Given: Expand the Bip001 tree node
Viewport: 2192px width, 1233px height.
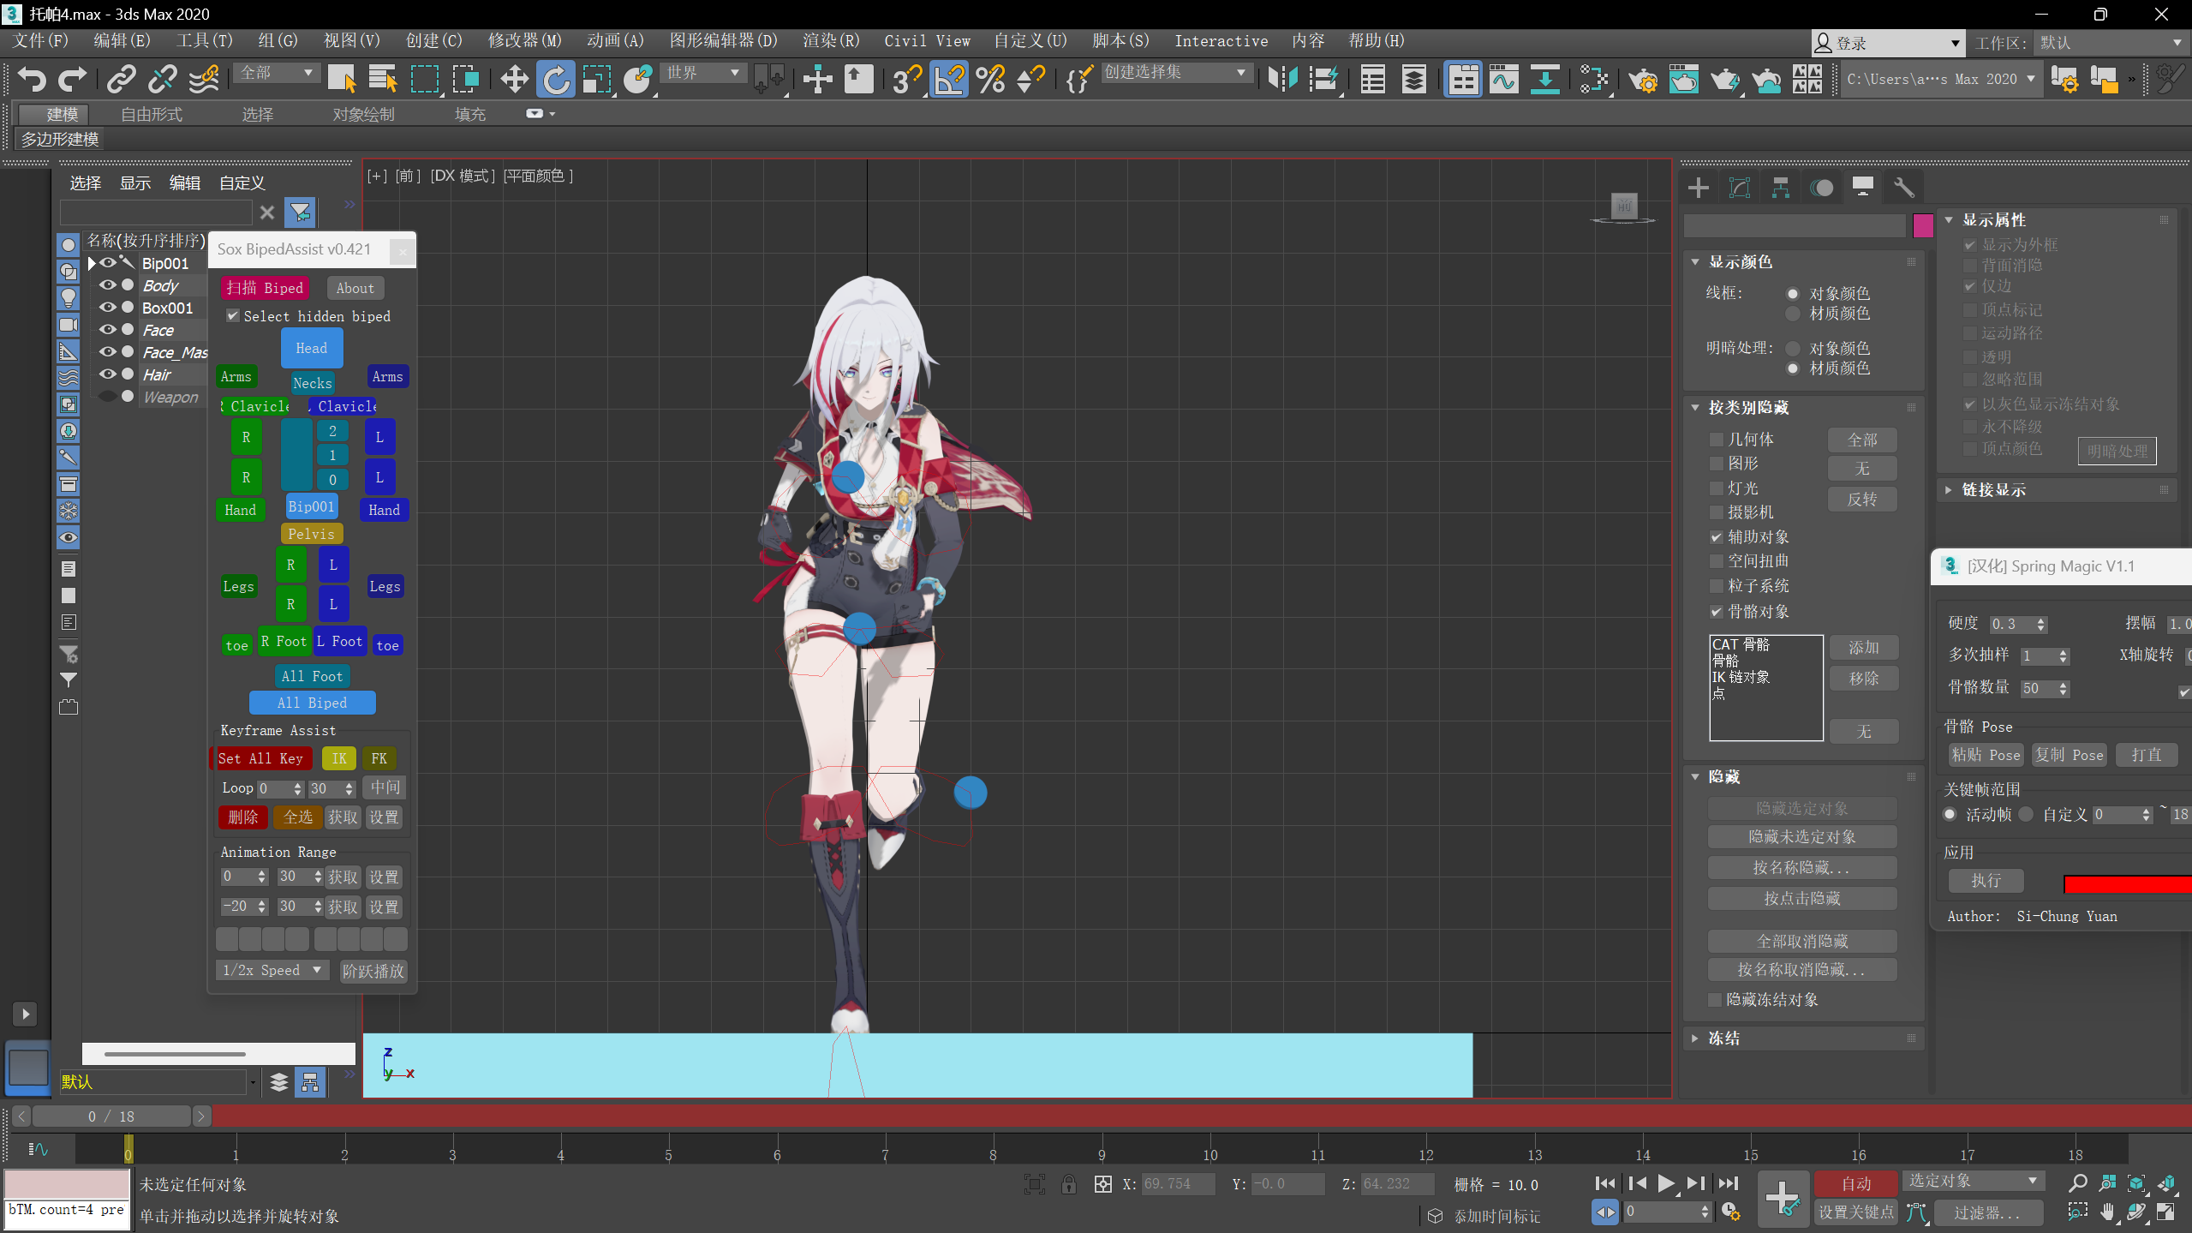Looking at the screenshot, I should pyautogui.click(x=92, y=263).
